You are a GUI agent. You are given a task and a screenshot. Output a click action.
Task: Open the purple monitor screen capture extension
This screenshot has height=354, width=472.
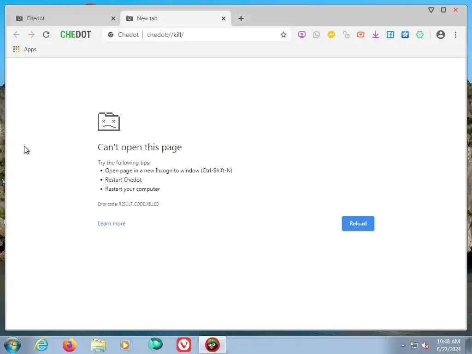pyautogui.click(x=301, y=35)
